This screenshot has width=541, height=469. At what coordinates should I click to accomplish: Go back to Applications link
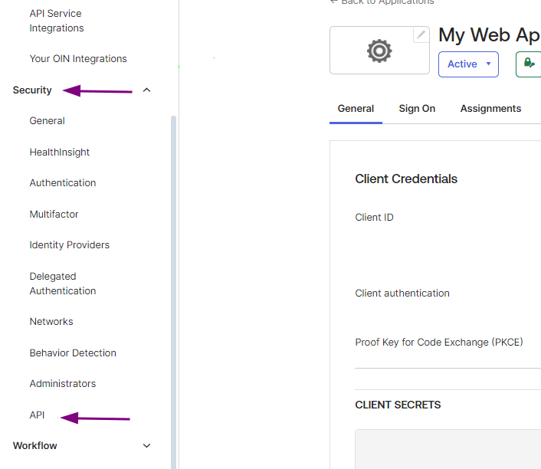[383, 2]
